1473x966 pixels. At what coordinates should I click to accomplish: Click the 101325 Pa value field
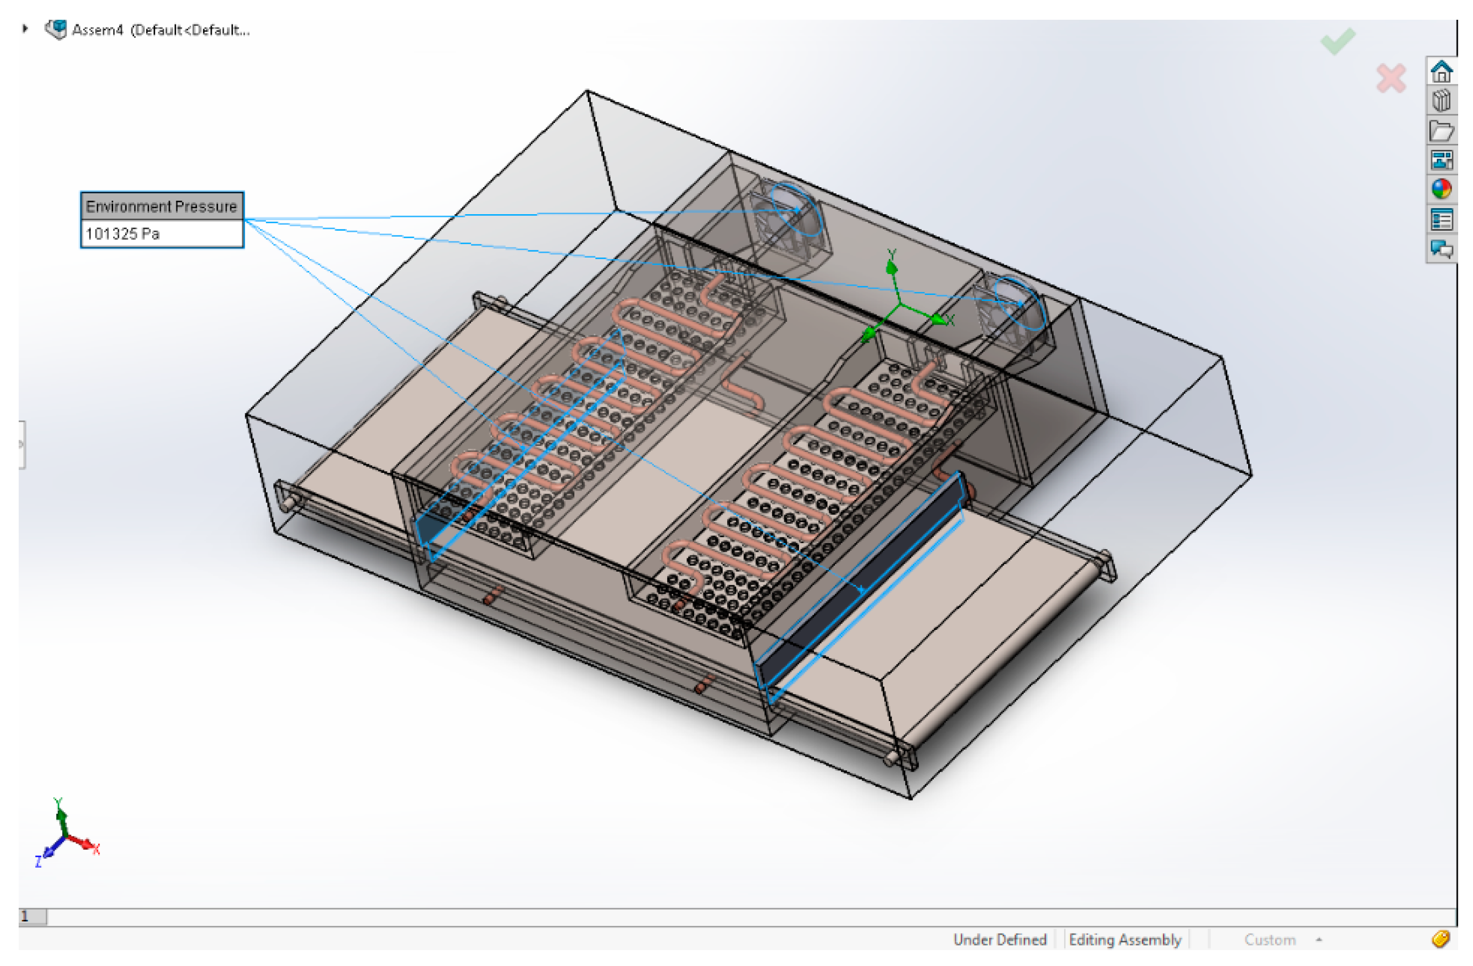click(162, 235)
